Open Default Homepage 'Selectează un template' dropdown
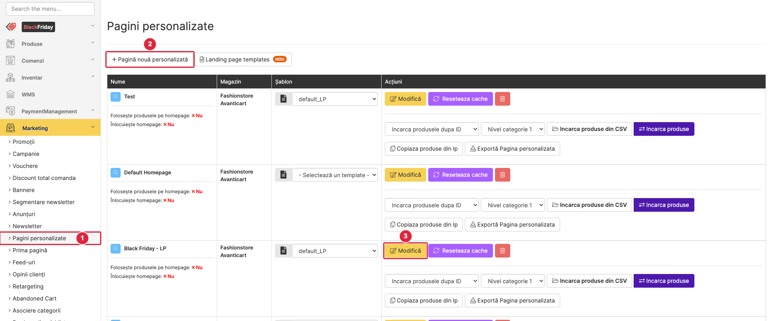The width and height of the screenshot is (772, 321). click(335, 175)
